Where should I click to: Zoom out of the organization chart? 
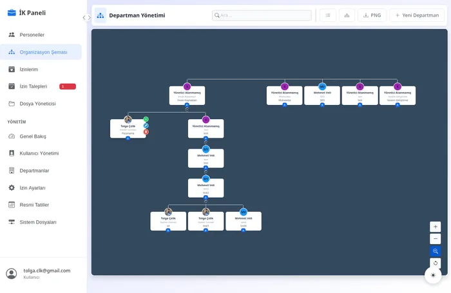pos(436,239)
